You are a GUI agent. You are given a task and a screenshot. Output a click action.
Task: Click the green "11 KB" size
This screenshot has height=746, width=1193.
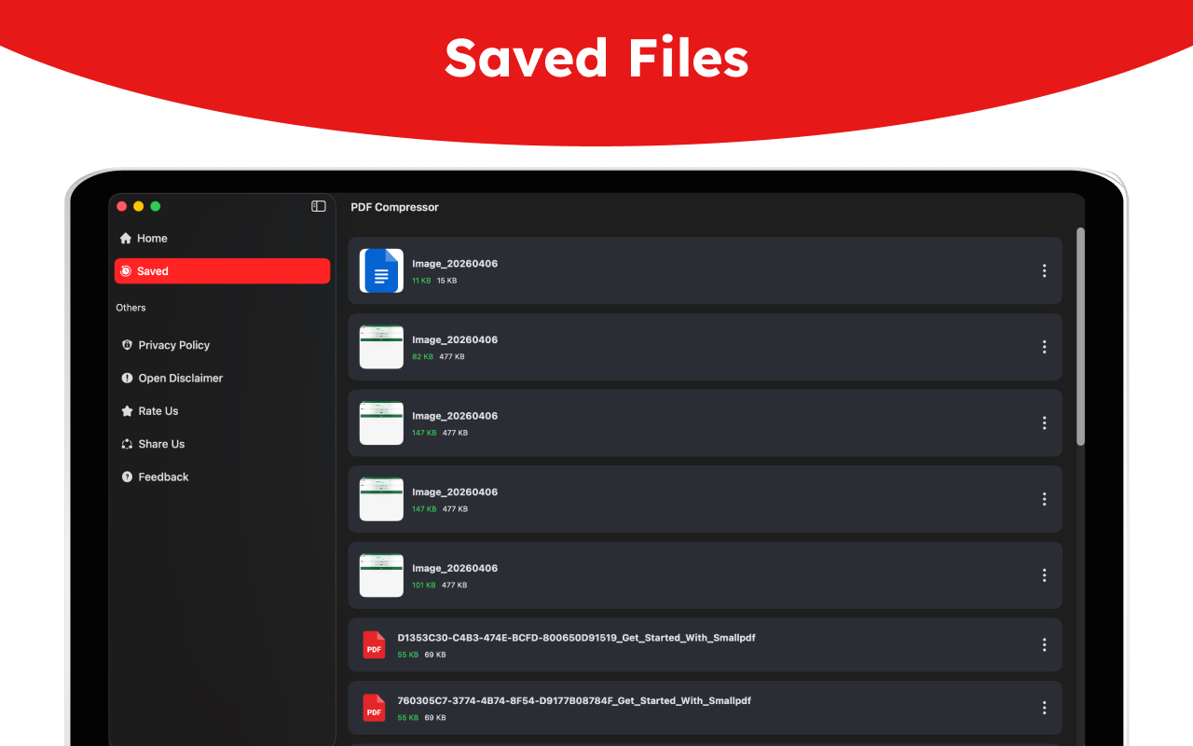coord(421,281)
